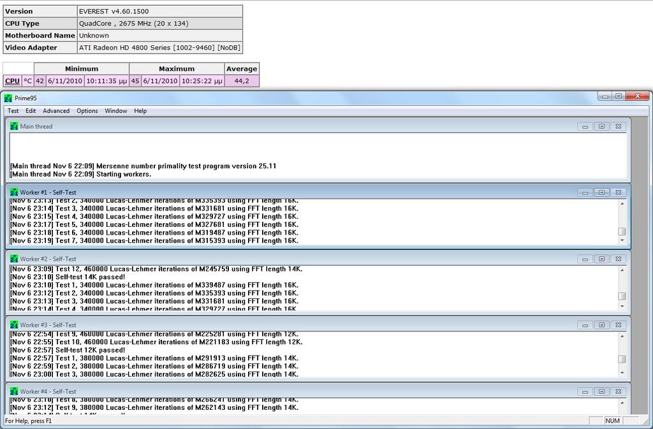Click the QuadCore 2675 MHz CPU Type cell
The height and width of the screenshot is (429, 653).
point(159,24)
